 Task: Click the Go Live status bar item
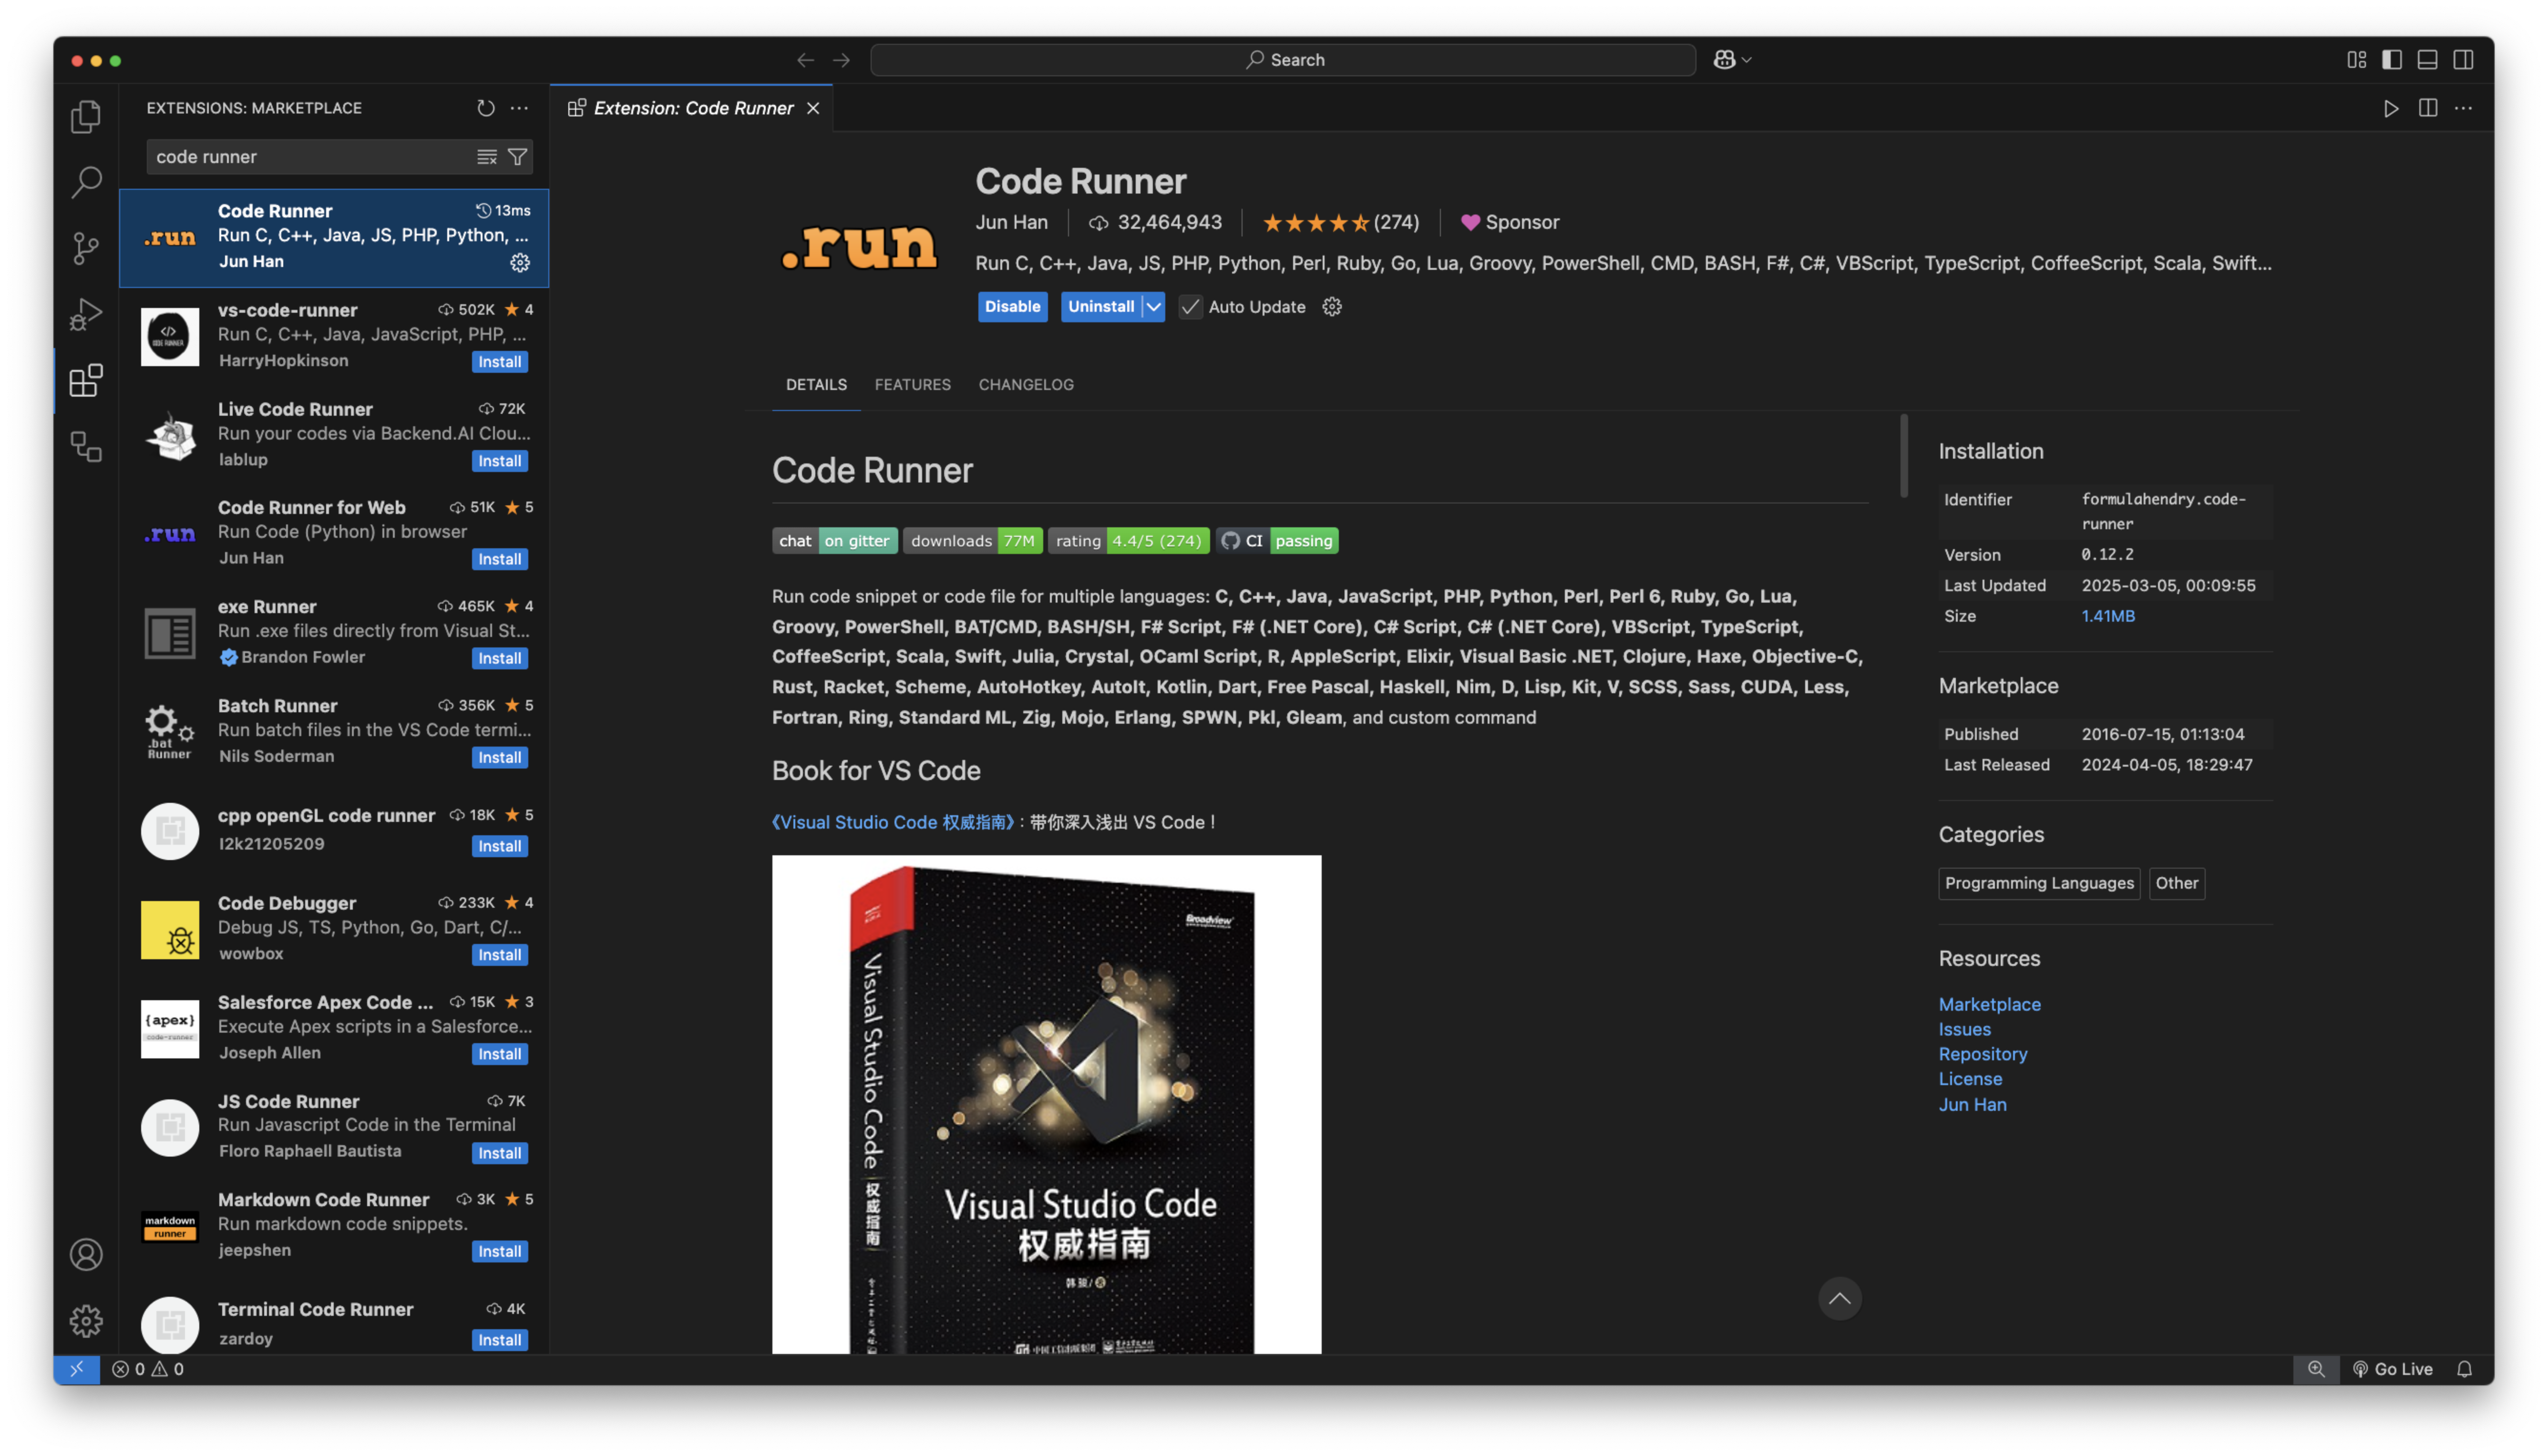coord(2392,1369)
